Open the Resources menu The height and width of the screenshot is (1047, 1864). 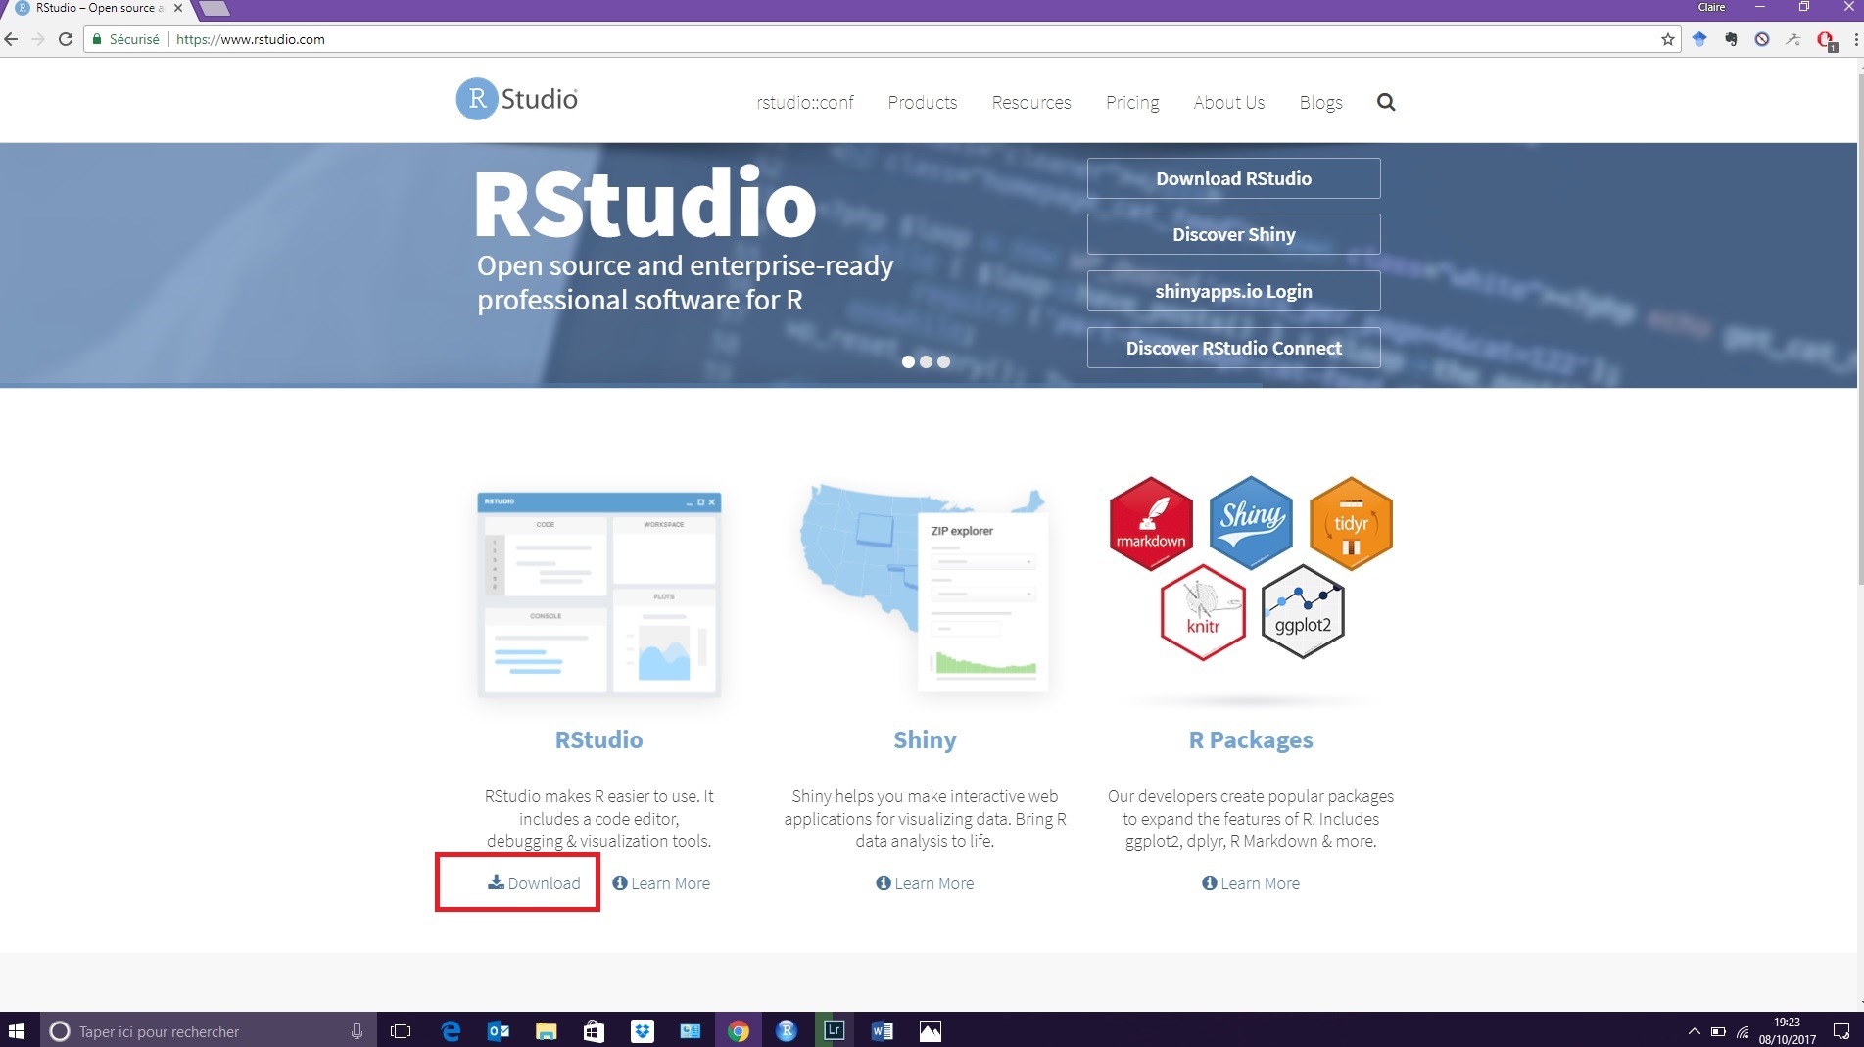(1031, 102)
